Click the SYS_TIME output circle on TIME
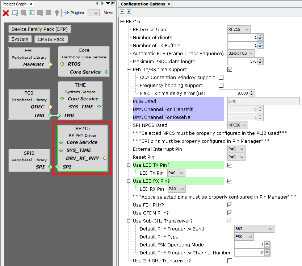The width and height of the screenshot is (302, 266). click(99, 107)
